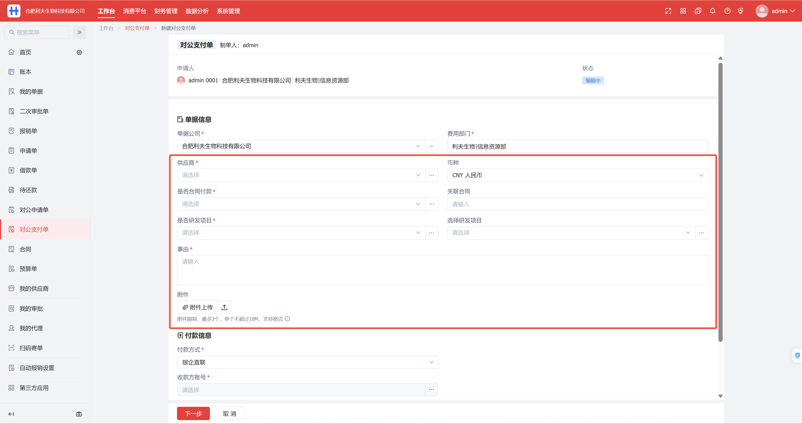
Task: Click the screenshot camera icon in sidebar footer
Action: coord(79,414)
